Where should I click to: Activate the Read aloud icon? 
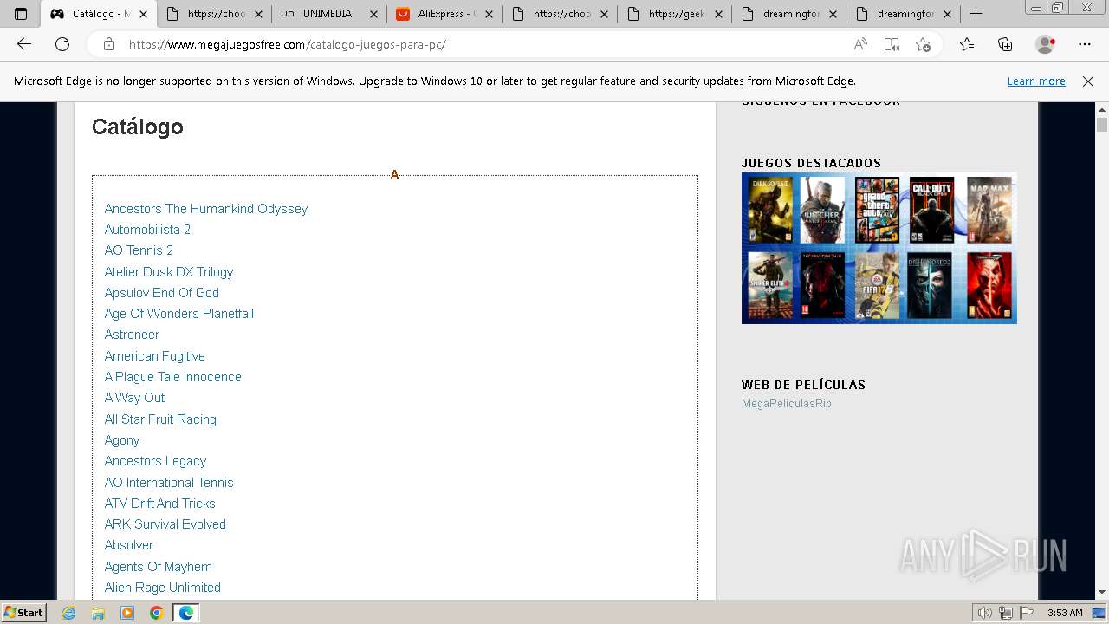(860, 44)
